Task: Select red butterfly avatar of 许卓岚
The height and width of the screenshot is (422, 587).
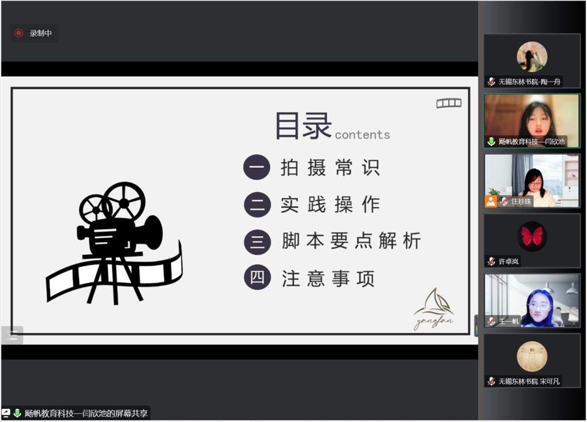Action: pos(531,236)
